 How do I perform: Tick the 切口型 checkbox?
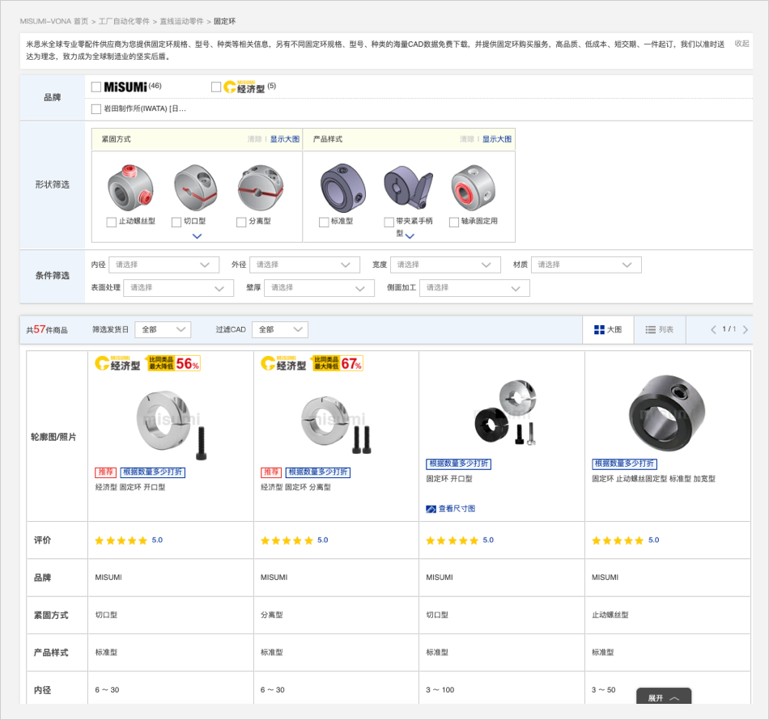[176, 222]
